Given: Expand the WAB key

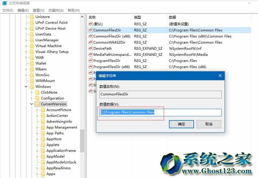Looking at the screenshot, I should click(x=26, y=58).
